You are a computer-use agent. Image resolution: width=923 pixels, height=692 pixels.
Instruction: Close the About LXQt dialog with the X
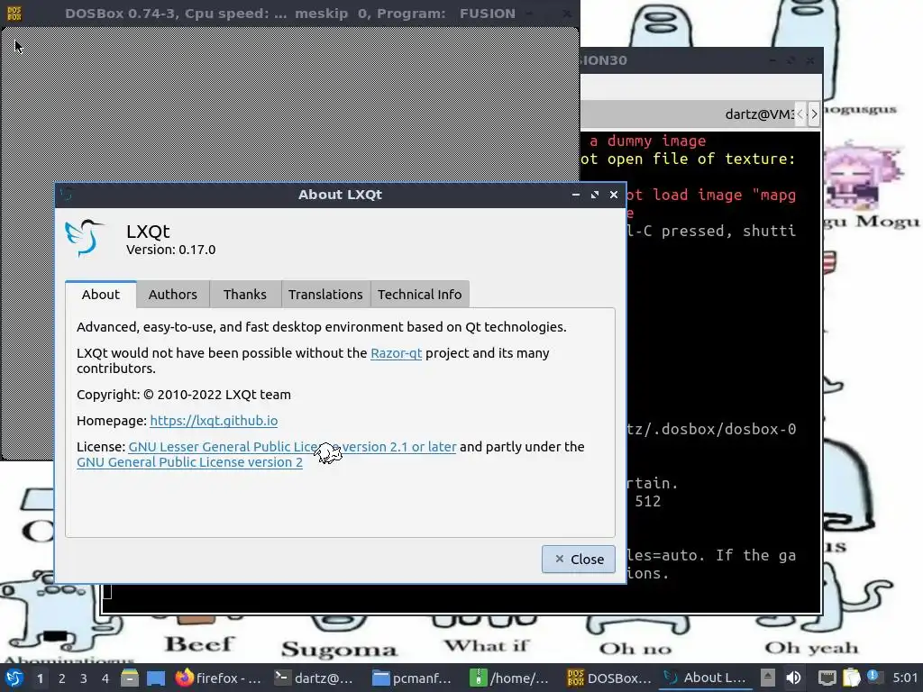613,195
